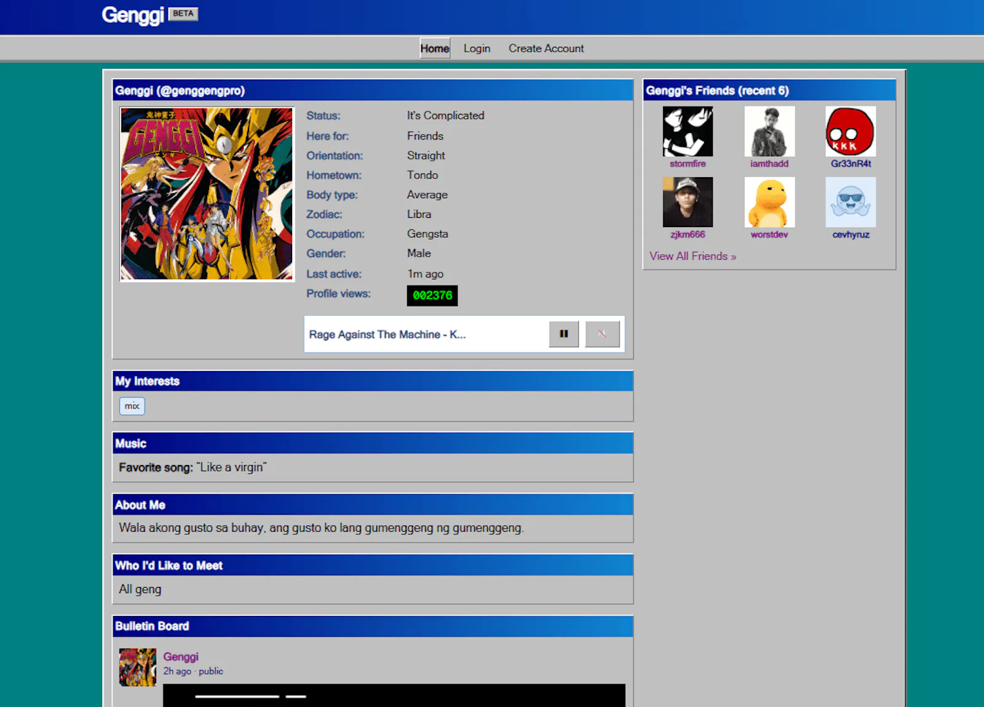Open the Create Account page
The width and height of the screenshot is (984, 707).
tap(546, 48)
